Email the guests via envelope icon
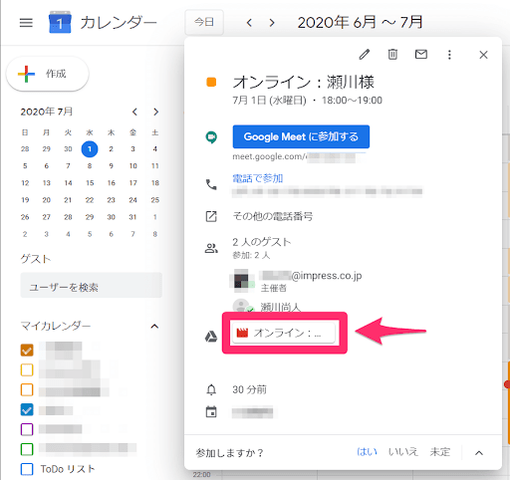This screenshot has height=480, width=510. tap(421, 54)
